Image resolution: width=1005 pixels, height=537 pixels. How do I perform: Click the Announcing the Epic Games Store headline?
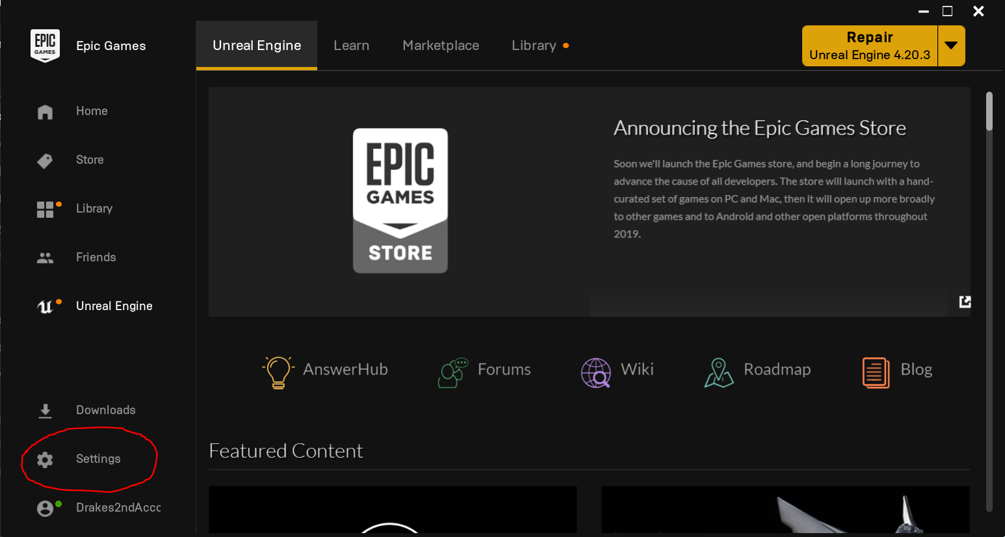pyautogui.click(x=760, y=128)
